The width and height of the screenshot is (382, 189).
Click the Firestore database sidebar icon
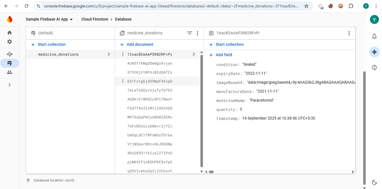coord(10,63)
